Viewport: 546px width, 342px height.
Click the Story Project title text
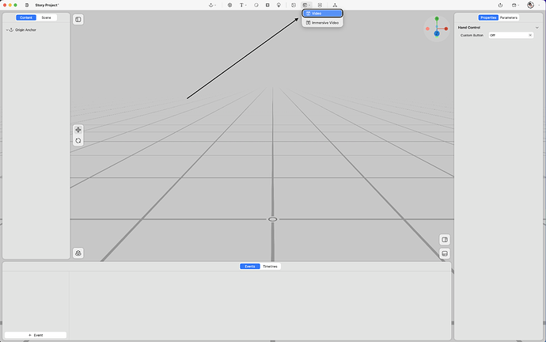point(47,6)
